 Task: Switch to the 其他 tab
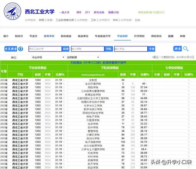coord(183,36)
